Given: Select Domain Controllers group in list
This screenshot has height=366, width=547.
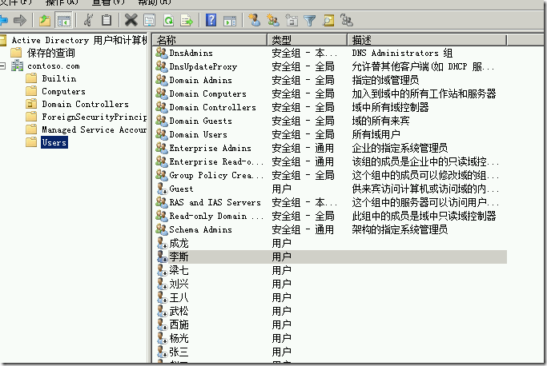Looking at the screenshot, I should pyautogui.click(x=331, y=107).
